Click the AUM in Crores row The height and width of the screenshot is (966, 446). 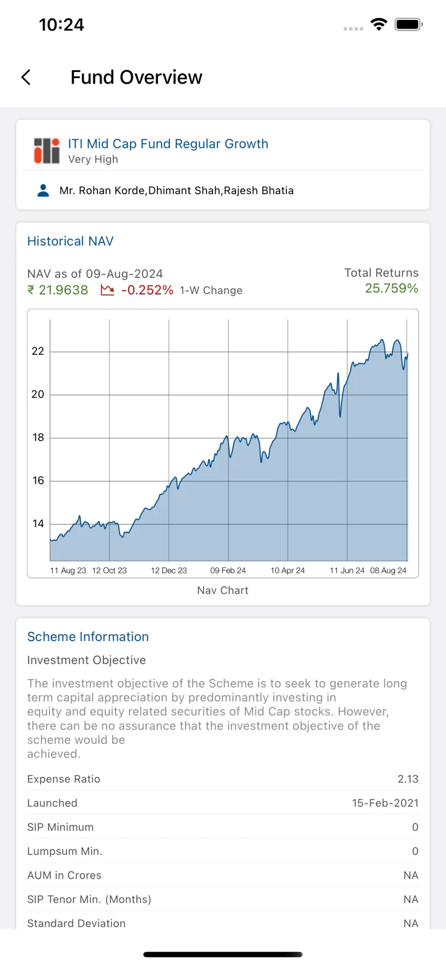223,875
